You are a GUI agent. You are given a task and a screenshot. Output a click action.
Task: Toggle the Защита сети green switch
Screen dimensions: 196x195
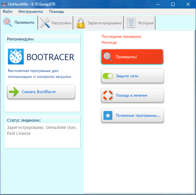108,76
